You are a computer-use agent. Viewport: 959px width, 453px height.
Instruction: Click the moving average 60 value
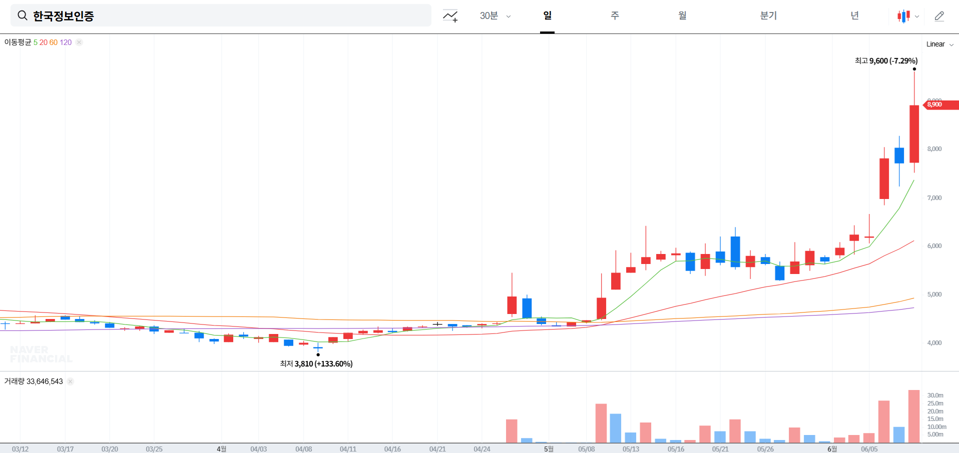point(54,42)
